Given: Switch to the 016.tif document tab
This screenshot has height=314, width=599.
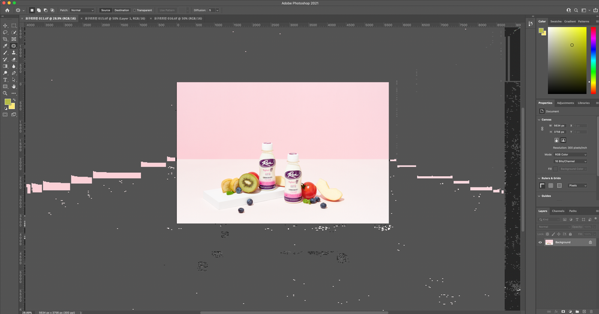Looking at the screenshot, I should click(x=178, y=19).
